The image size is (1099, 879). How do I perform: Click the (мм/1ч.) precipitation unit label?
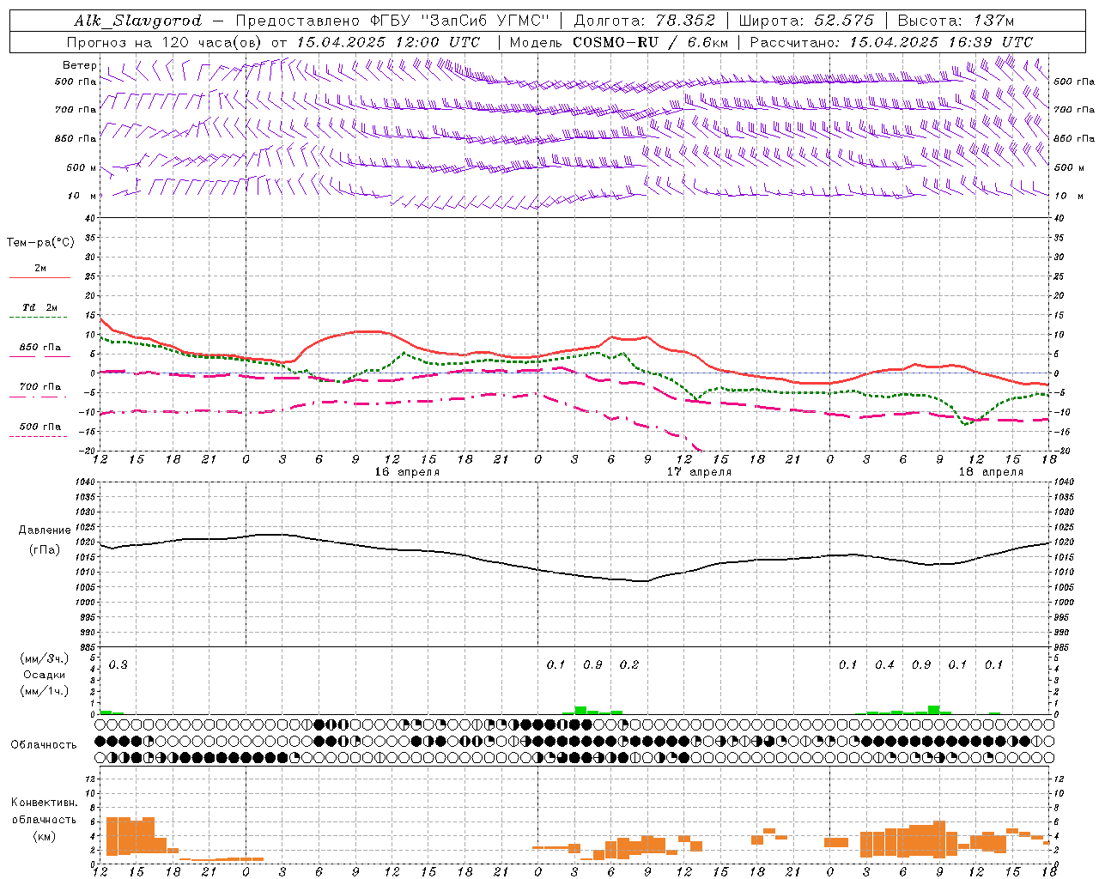click(x=44, y=690)
